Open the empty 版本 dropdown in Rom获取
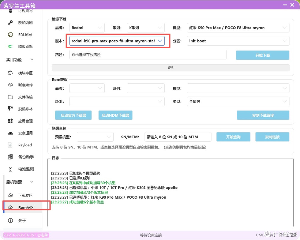The width and height of the screenshot is (300, 240). click(117, 101)
